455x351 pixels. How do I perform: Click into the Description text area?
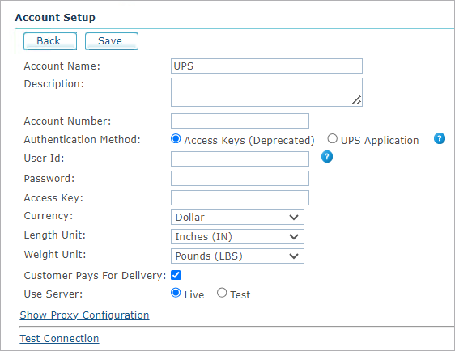click(x=266, y=92)
